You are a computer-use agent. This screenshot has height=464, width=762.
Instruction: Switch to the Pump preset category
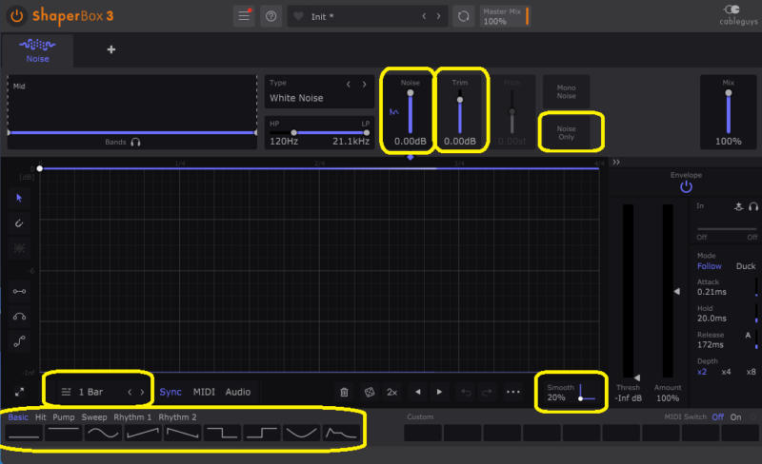coord(64,417)
